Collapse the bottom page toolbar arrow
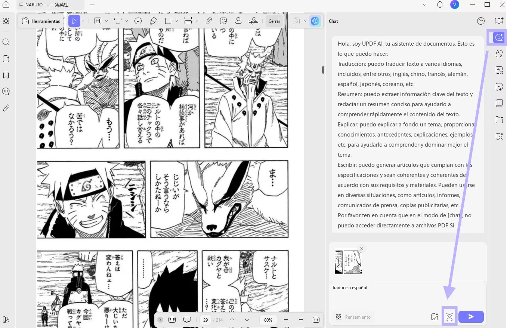This screenshot has width=507, height=328. [160, 320]
